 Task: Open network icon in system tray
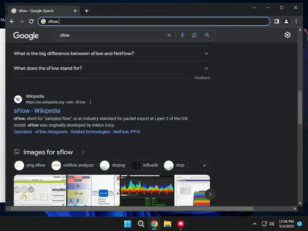pos(264,224)
